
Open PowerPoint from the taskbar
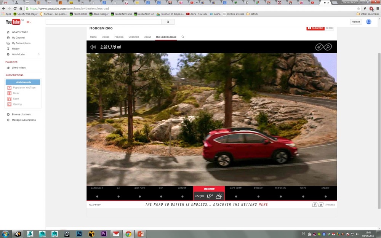coord(141,234)
